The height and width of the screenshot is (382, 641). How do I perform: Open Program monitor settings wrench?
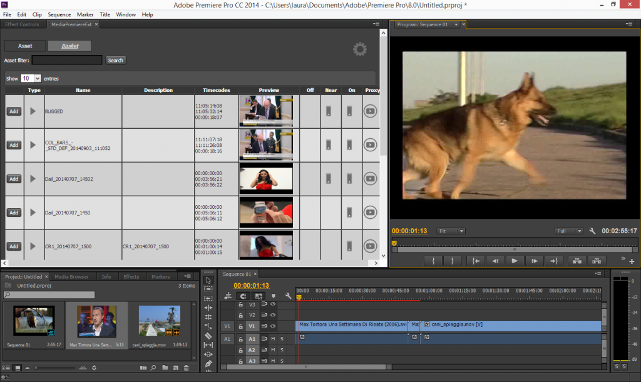[592, 231]
